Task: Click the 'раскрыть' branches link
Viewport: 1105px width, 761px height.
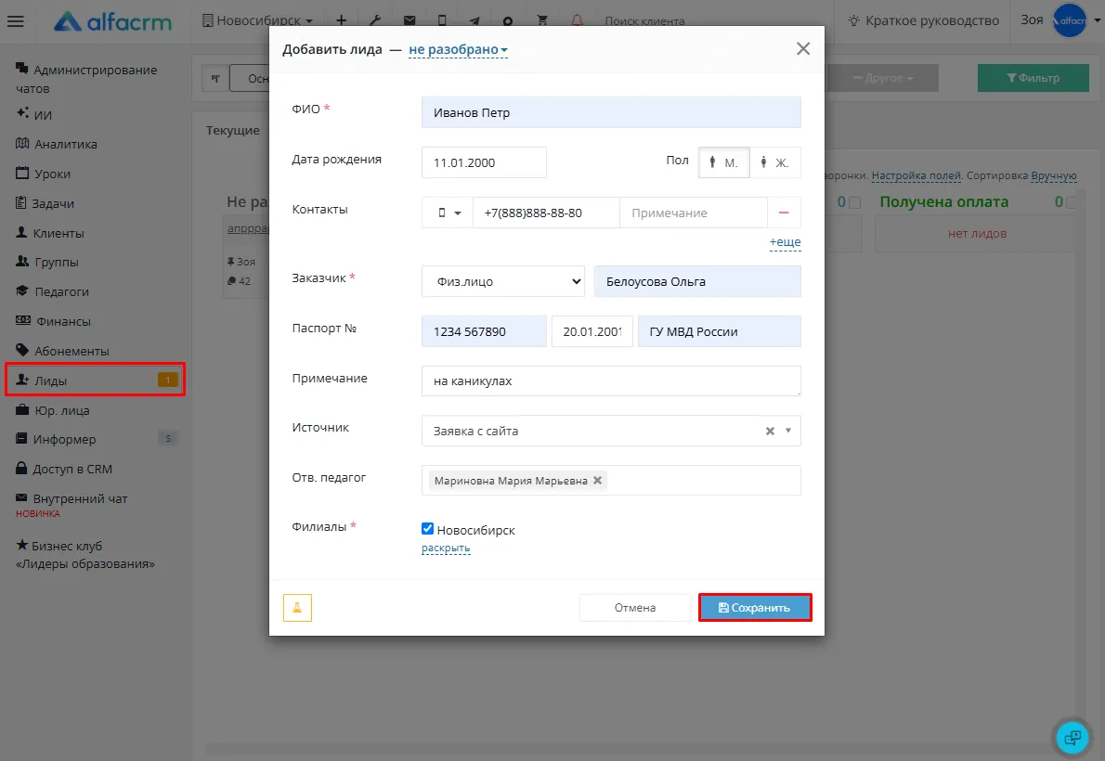Action: (446, 548)
